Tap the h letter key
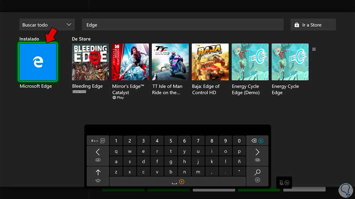The image size is (355, 199). pyautogui.click(x=185, y=162)
